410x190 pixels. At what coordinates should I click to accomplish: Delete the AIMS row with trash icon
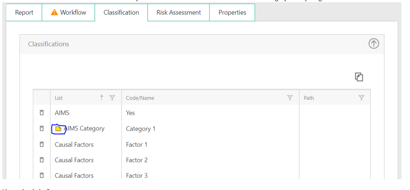click(42, 113)
